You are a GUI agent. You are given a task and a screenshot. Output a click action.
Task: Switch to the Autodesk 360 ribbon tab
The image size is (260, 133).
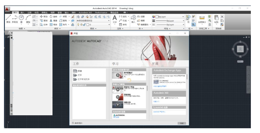tap(85, 12)
